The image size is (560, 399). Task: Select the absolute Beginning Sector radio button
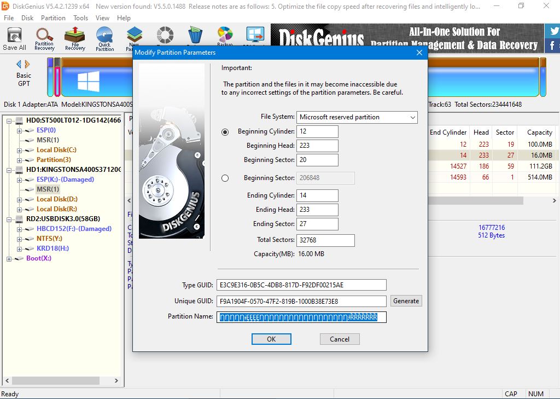[225, 178]
